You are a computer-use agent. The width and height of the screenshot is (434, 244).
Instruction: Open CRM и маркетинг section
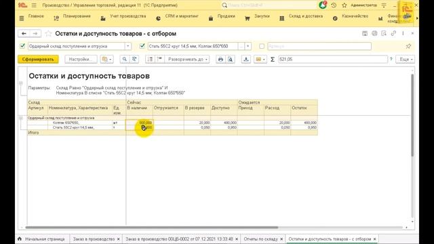click(x=182, y=16)
